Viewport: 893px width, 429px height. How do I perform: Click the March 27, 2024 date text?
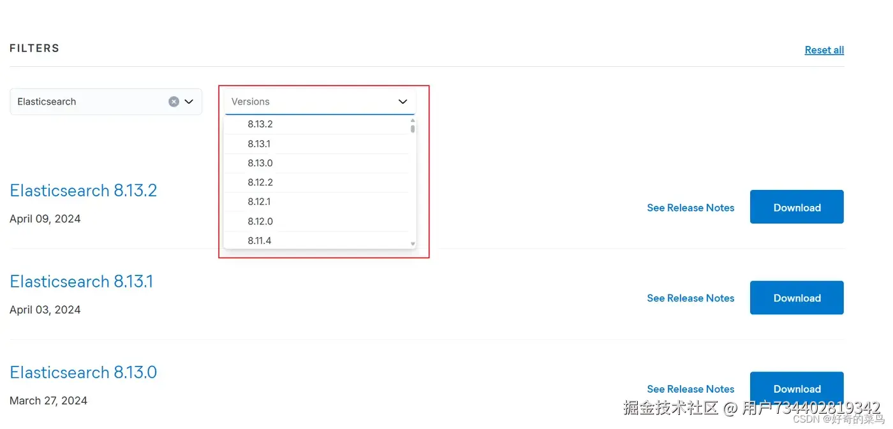click(48, 401)
